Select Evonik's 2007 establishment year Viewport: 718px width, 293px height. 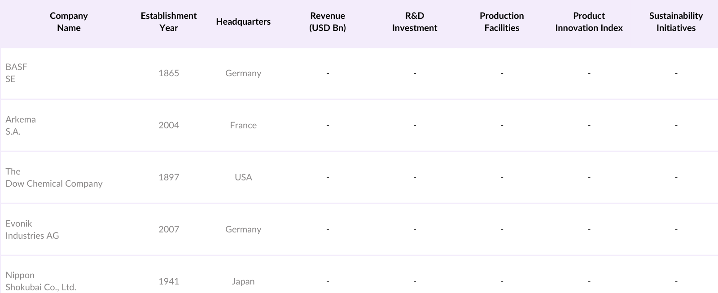click(169, 229)
